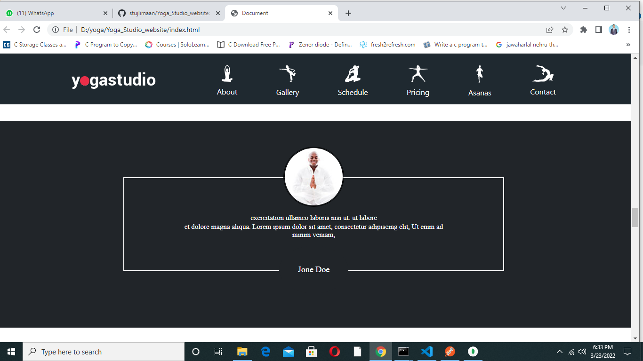
Task: Click the Jone Doe name text
Action: [313, 269]
